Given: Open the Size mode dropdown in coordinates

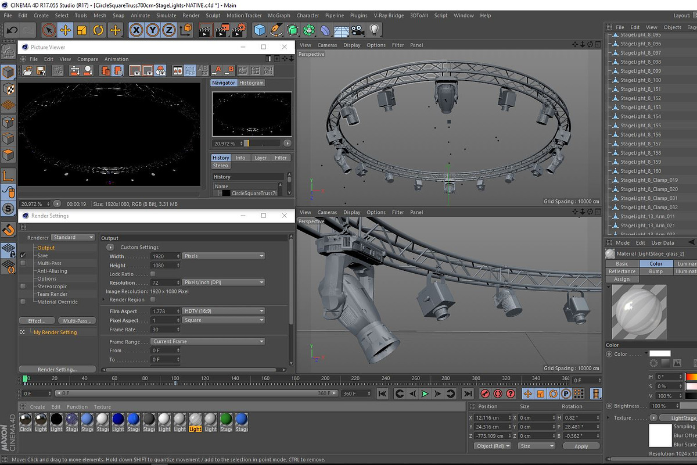Looking at the screenshot, I should pos(537,446).
